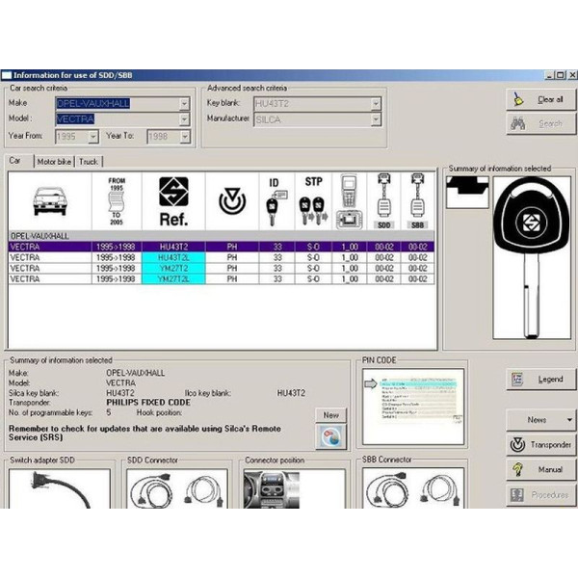Expand the News dropdown arrow
Screen dimensions: 578x578
pyautogui.click(x=569, y=420)
